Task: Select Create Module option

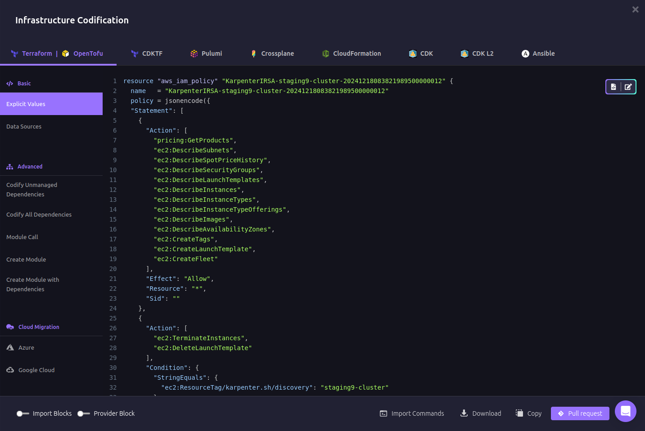Action: coord(51,259)
